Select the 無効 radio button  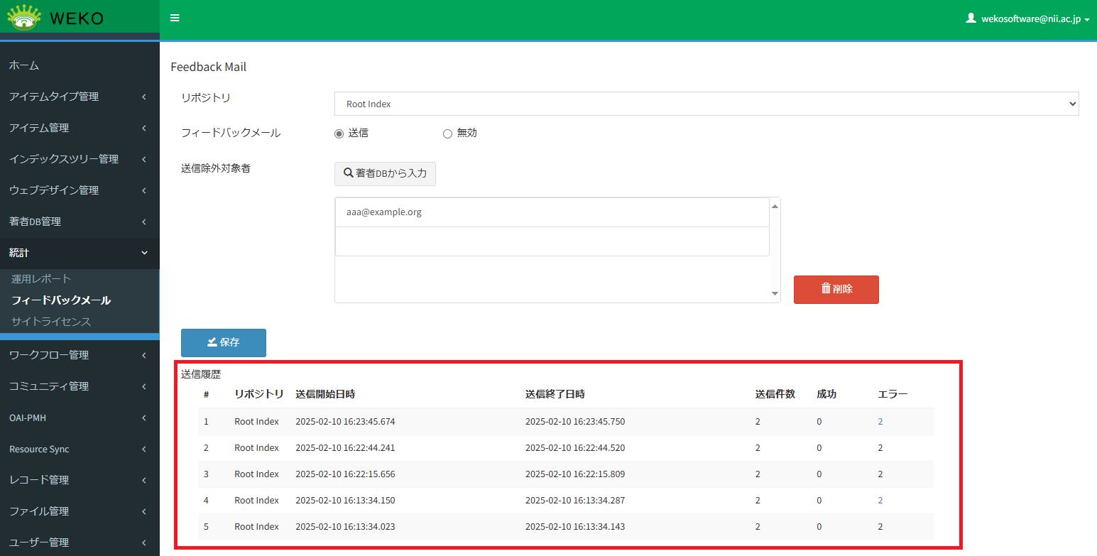[447, 133]
